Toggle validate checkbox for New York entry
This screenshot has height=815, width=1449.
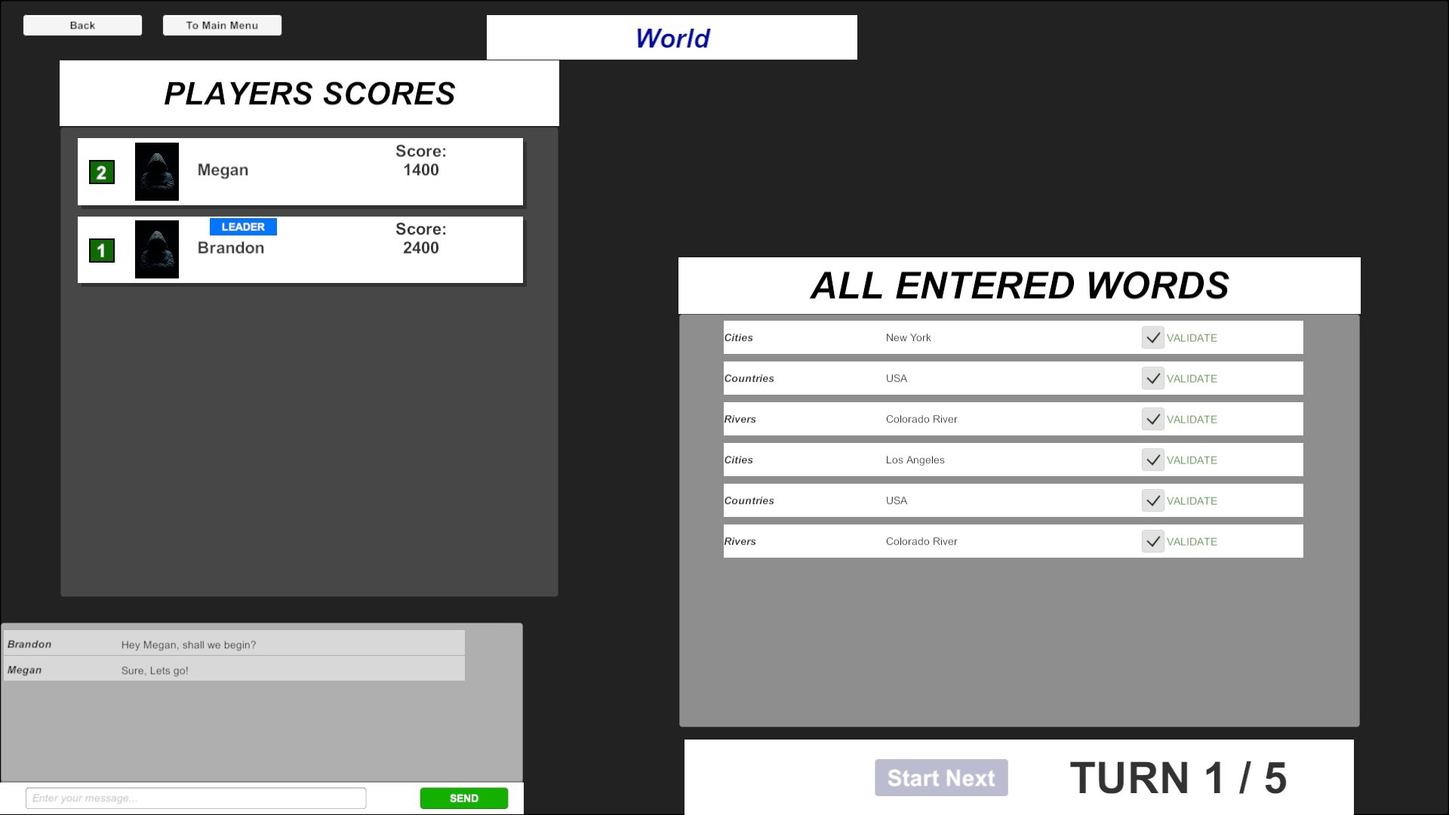[x=1152, y=337]
